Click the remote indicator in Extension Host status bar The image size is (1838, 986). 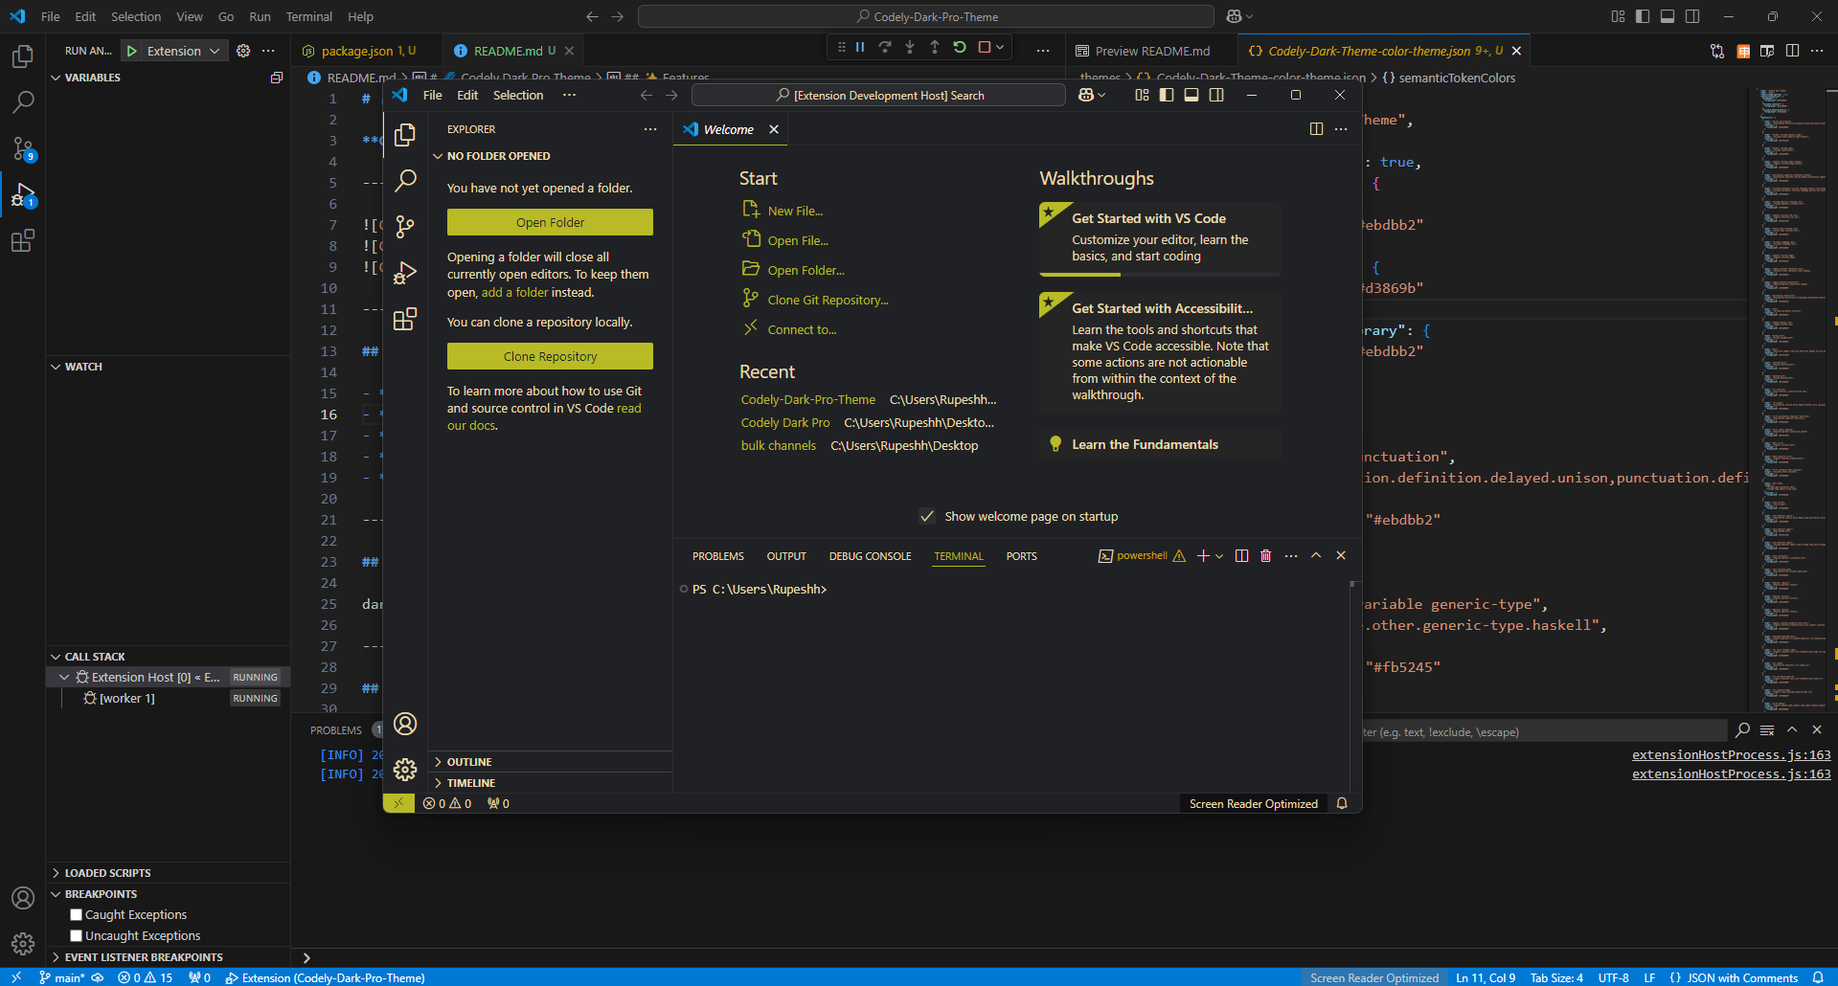tap(398, 803)
